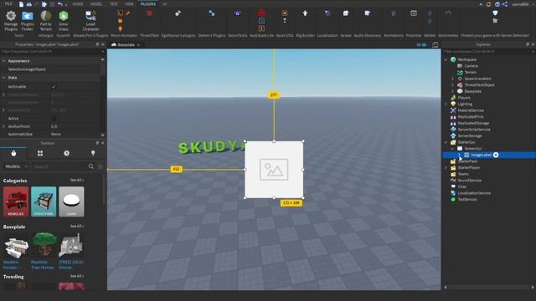Open the Localization plugin

(x=327, y=13)
